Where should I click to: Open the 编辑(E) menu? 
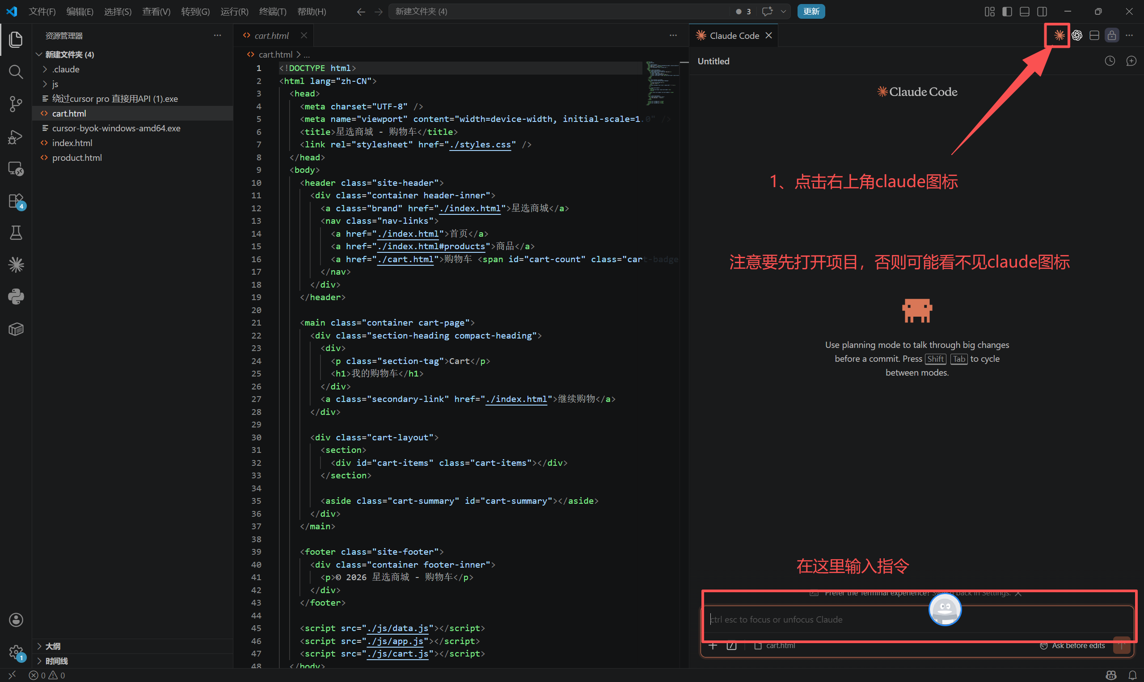click(80, 12)
